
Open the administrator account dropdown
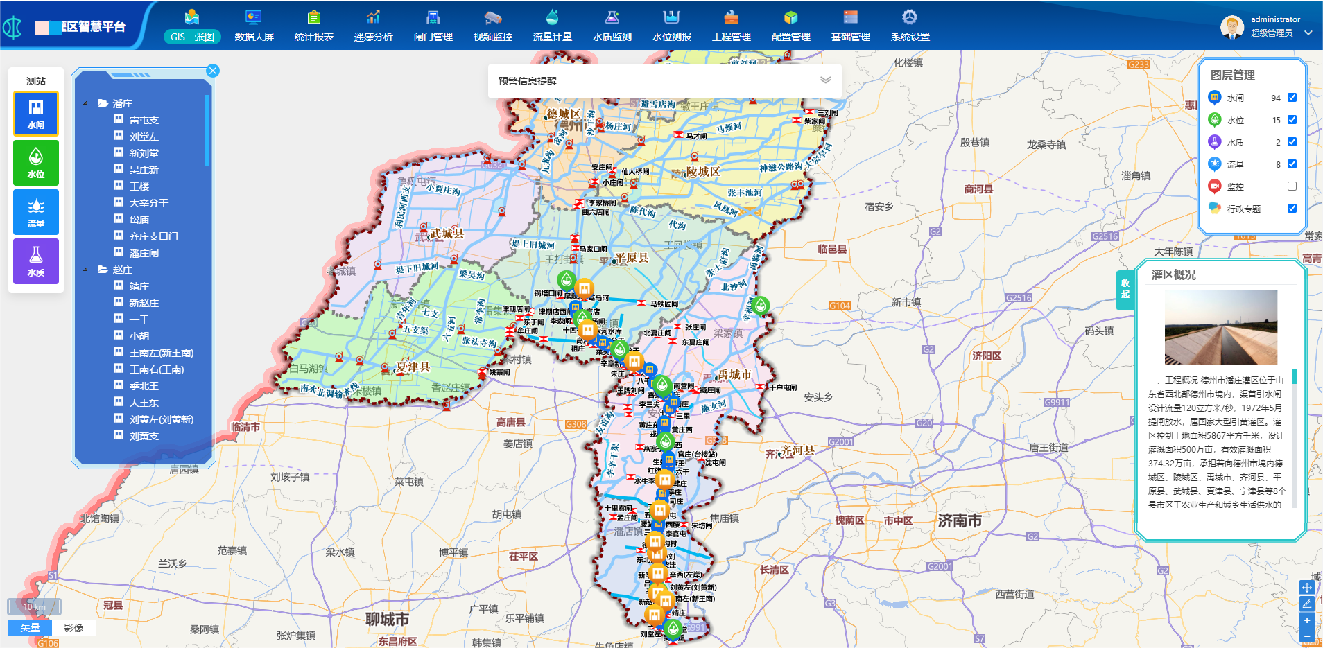pos(1308,33)
